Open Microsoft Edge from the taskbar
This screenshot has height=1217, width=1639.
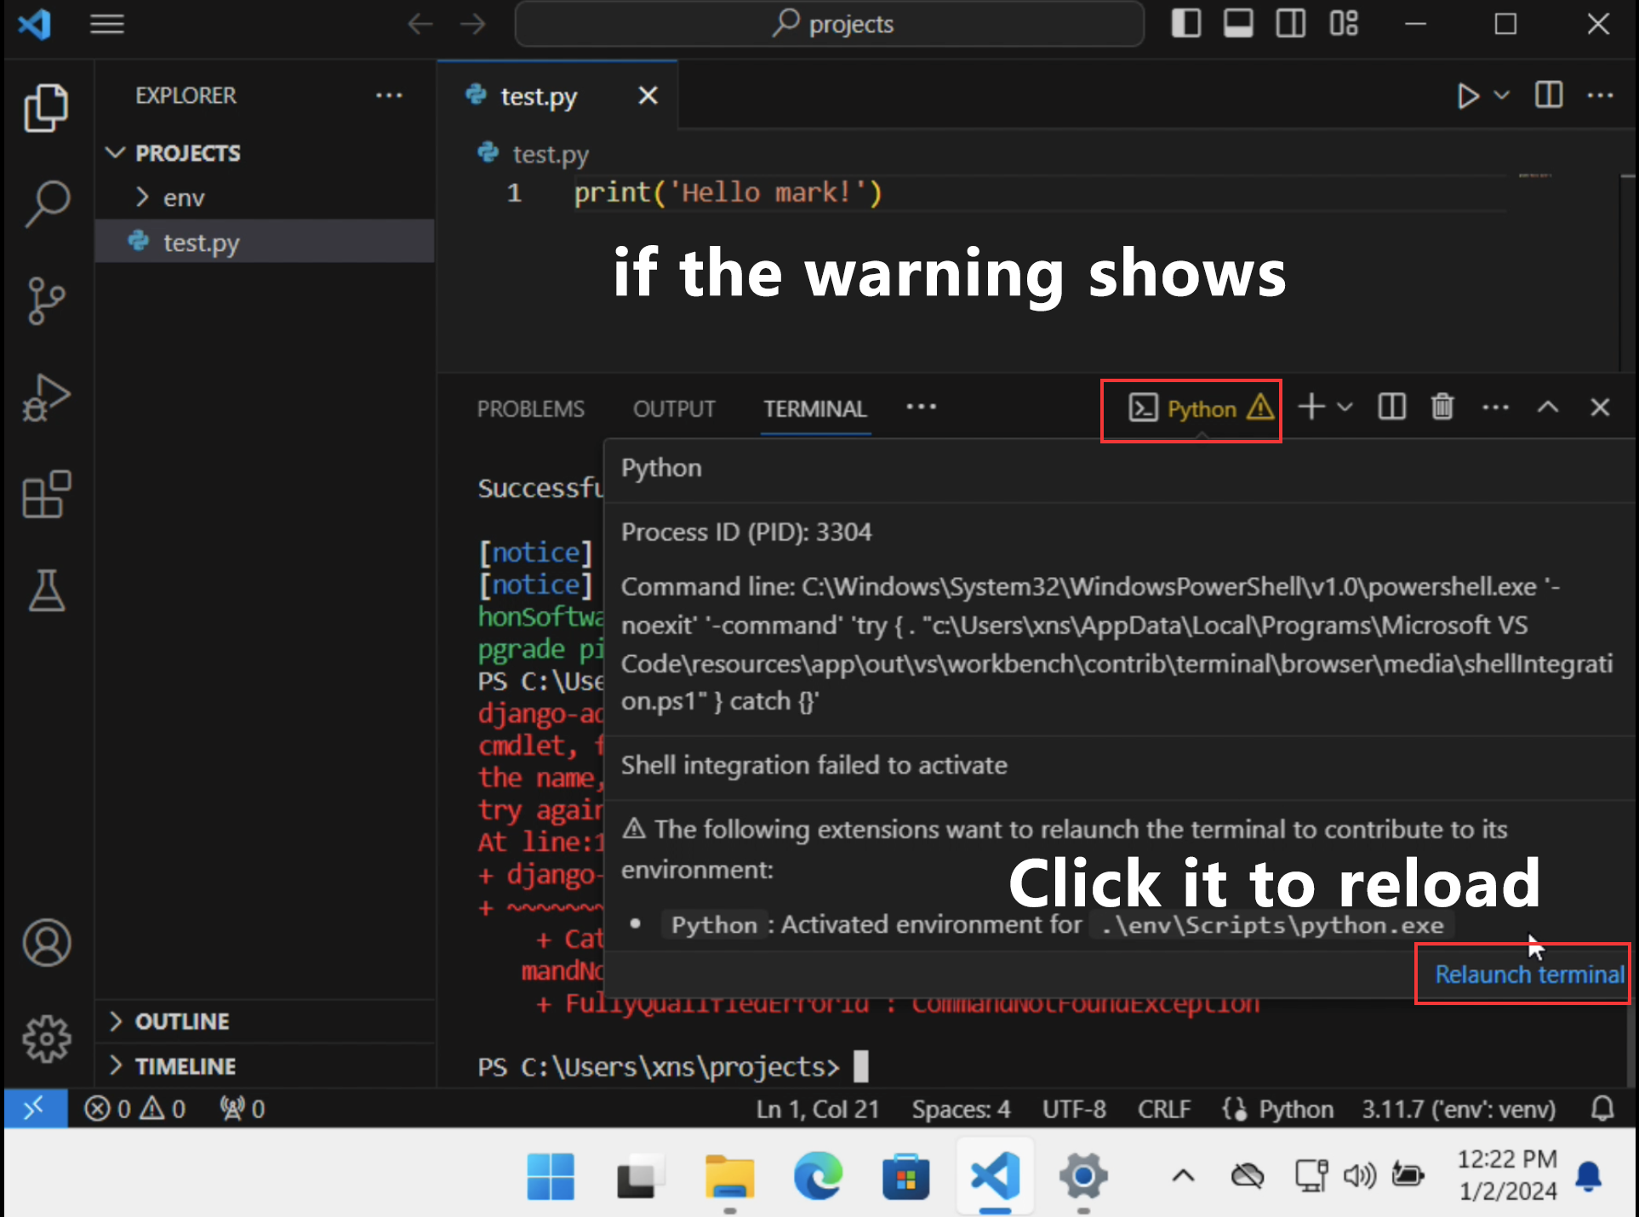[817, 1176]
